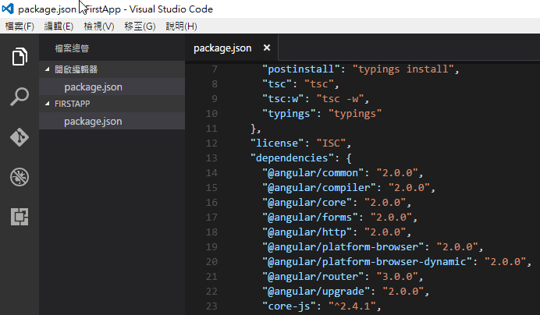Open the 編輯(E) edit menu

pos(59,27)
